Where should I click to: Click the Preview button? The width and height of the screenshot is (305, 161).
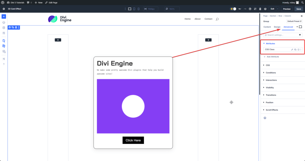(287, 9)
